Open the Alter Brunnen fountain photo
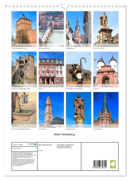 tap(24, 110)
